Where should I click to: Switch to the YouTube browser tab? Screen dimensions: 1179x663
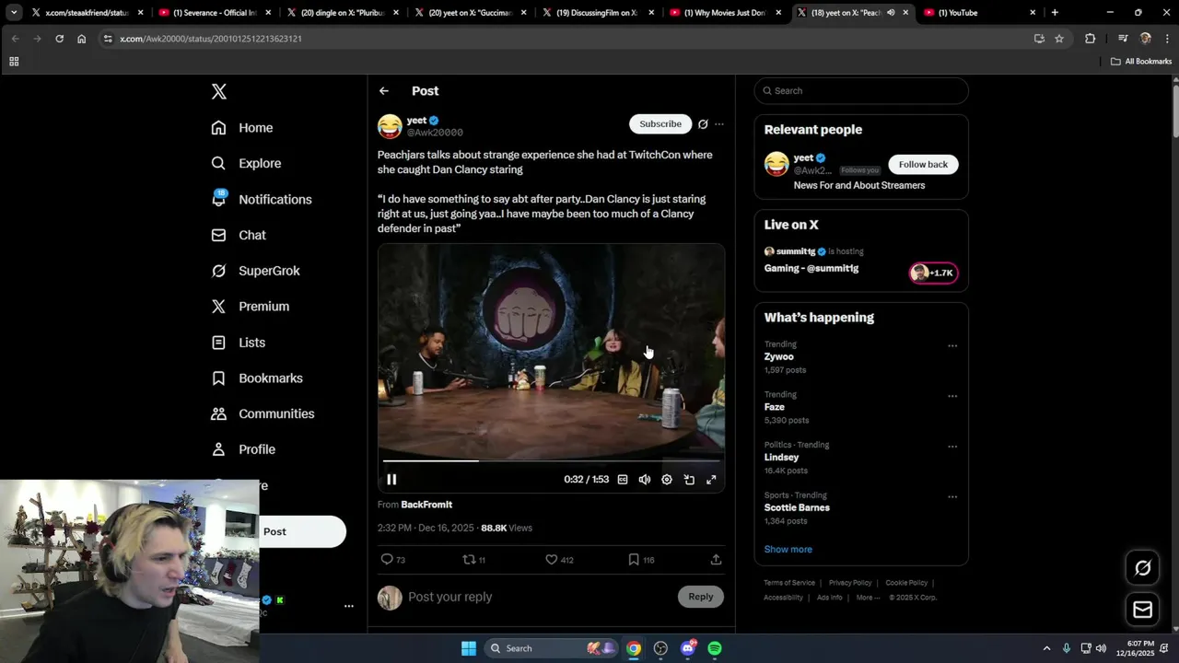(x=979, y=13)
